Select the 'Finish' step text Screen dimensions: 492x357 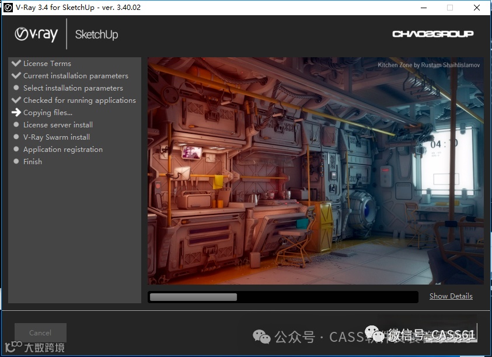pyautogui.click(x=32, y=161)
